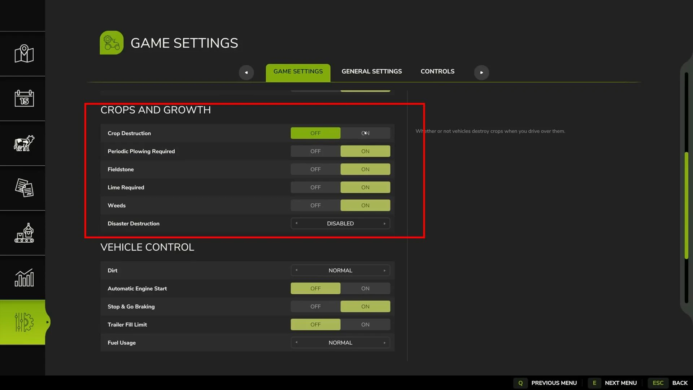Open the statistics bar chart icon
This screenshot has width=693, height=390.
click(x=24, y=277)
